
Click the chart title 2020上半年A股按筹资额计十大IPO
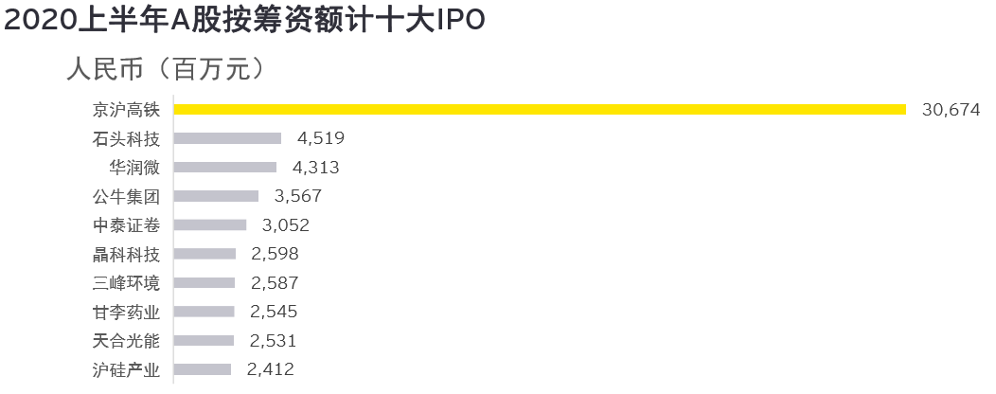click(244, 21)
